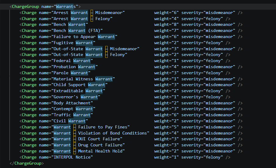Click the "/>" closing on Traffic Warrant row
The height and width of the screenshot is (168, 276).
pos(240,115)
